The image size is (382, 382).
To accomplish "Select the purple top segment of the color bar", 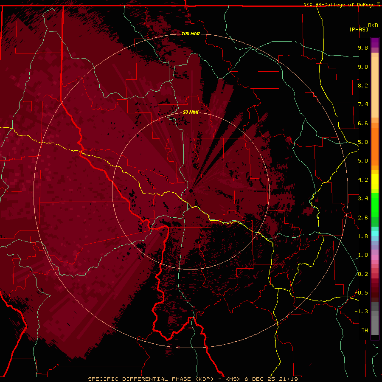I will [x=375, y=42].
